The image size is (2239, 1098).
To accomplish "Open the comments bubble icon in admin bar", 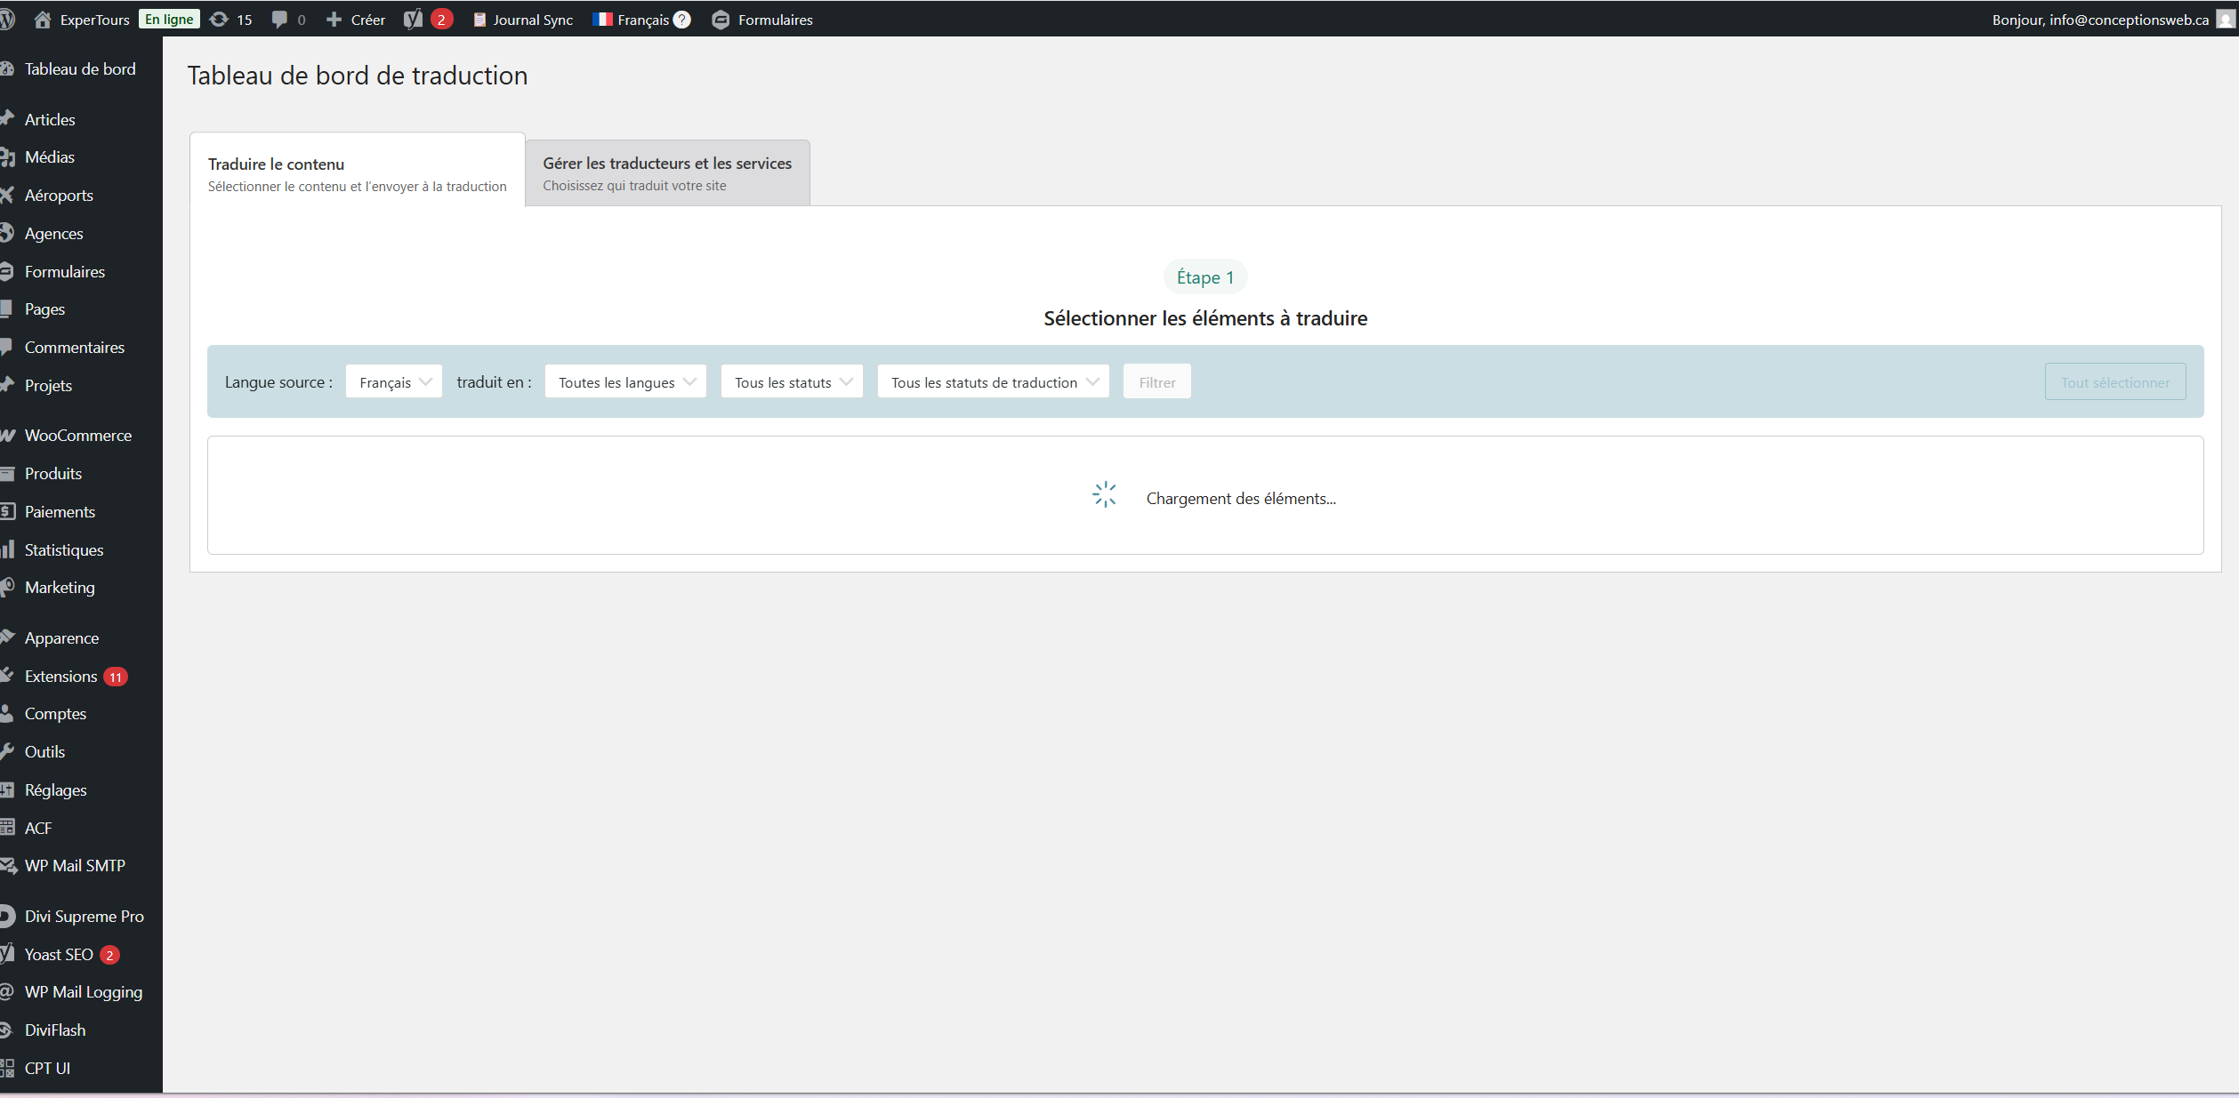I will (279, 20).
